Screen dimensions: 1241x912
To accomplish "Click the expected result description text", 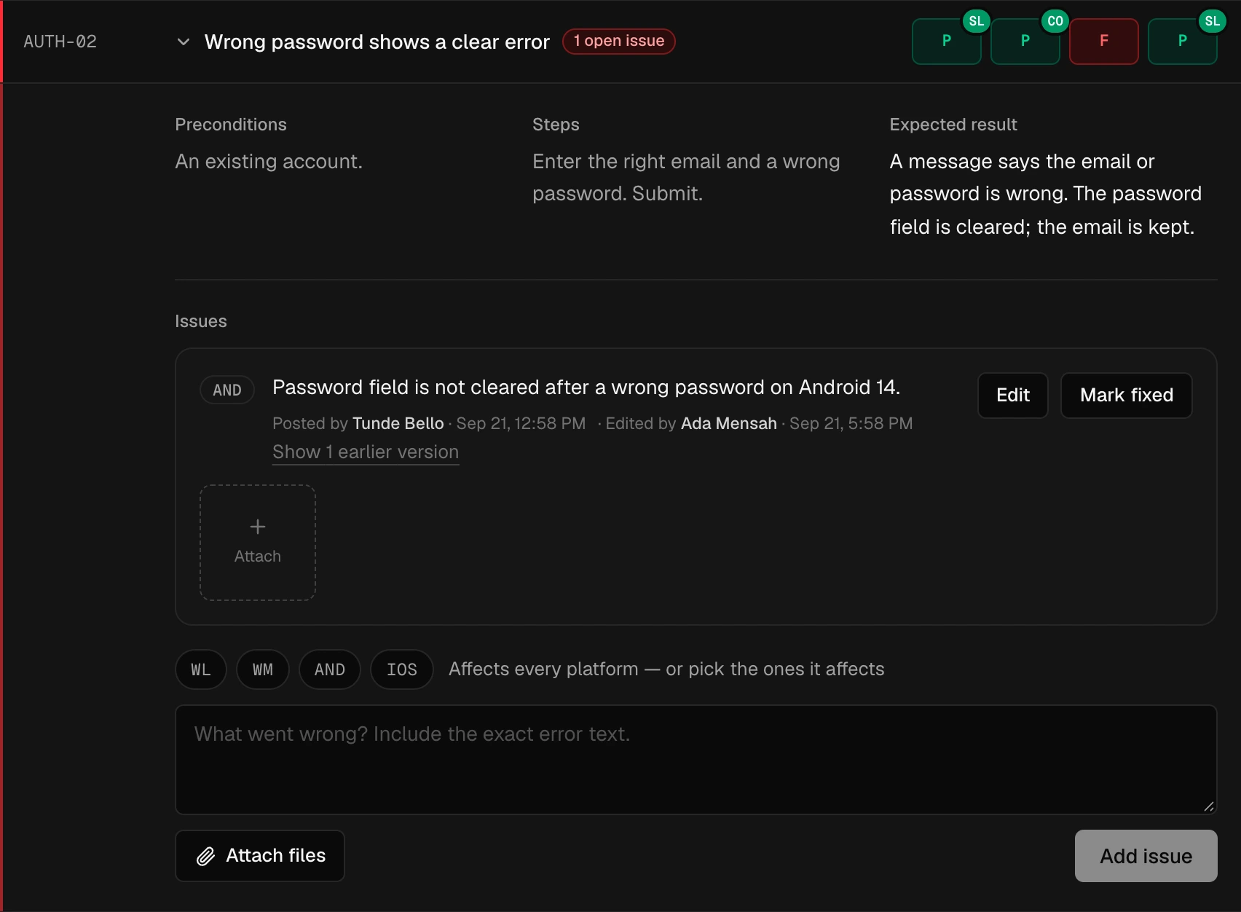I will click(1046, 194).
